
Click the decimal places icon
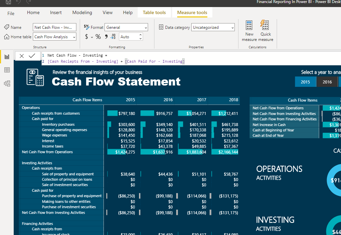point(113,37)
